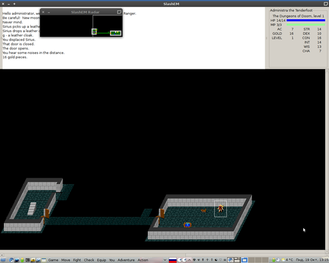Click the pane divider handle left of the stats panel
The image size is (329, 263).
pos(267,38)
